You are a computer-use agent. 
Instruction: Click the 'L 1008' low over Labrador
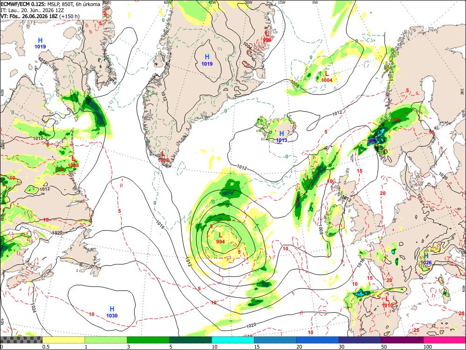pos(74,162)
